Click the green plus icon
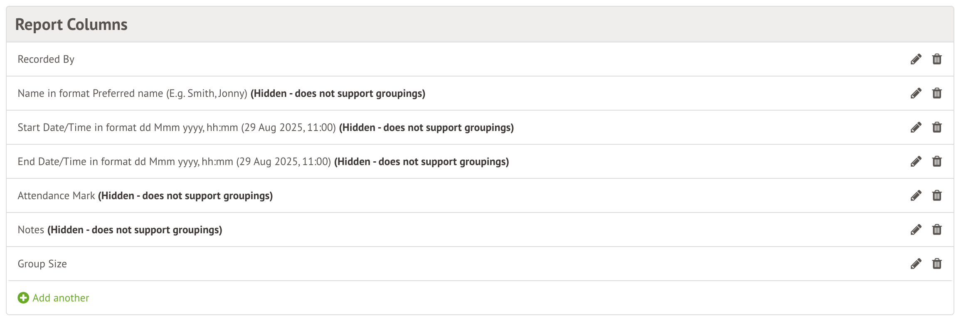This screenshot has width=961, height=321. point(23,298)
